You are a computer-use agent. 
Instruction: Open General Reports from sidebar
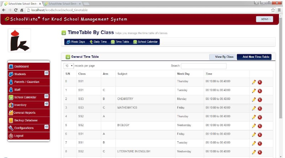(28, 113)
